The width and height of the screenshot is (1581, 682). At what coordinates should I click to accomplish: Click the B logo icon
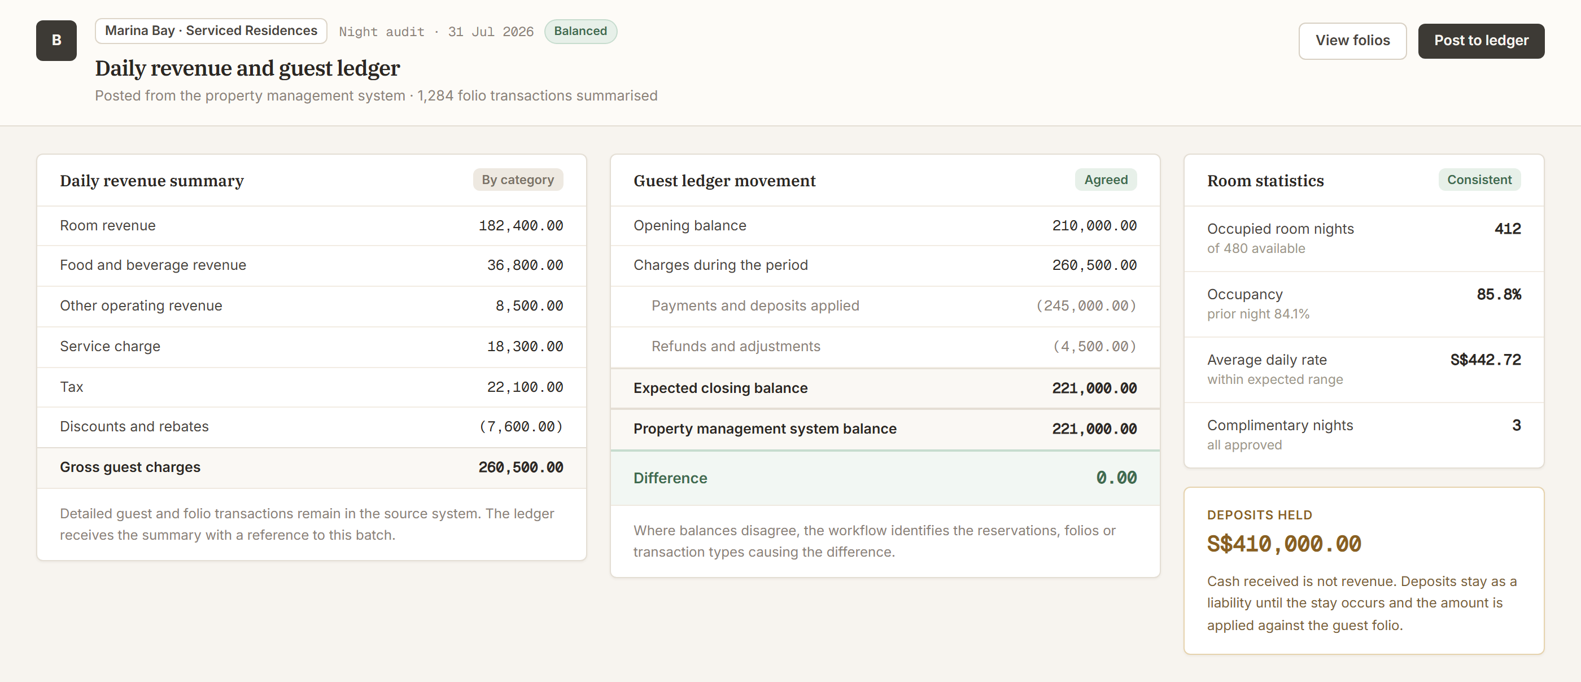pos(56,41)
